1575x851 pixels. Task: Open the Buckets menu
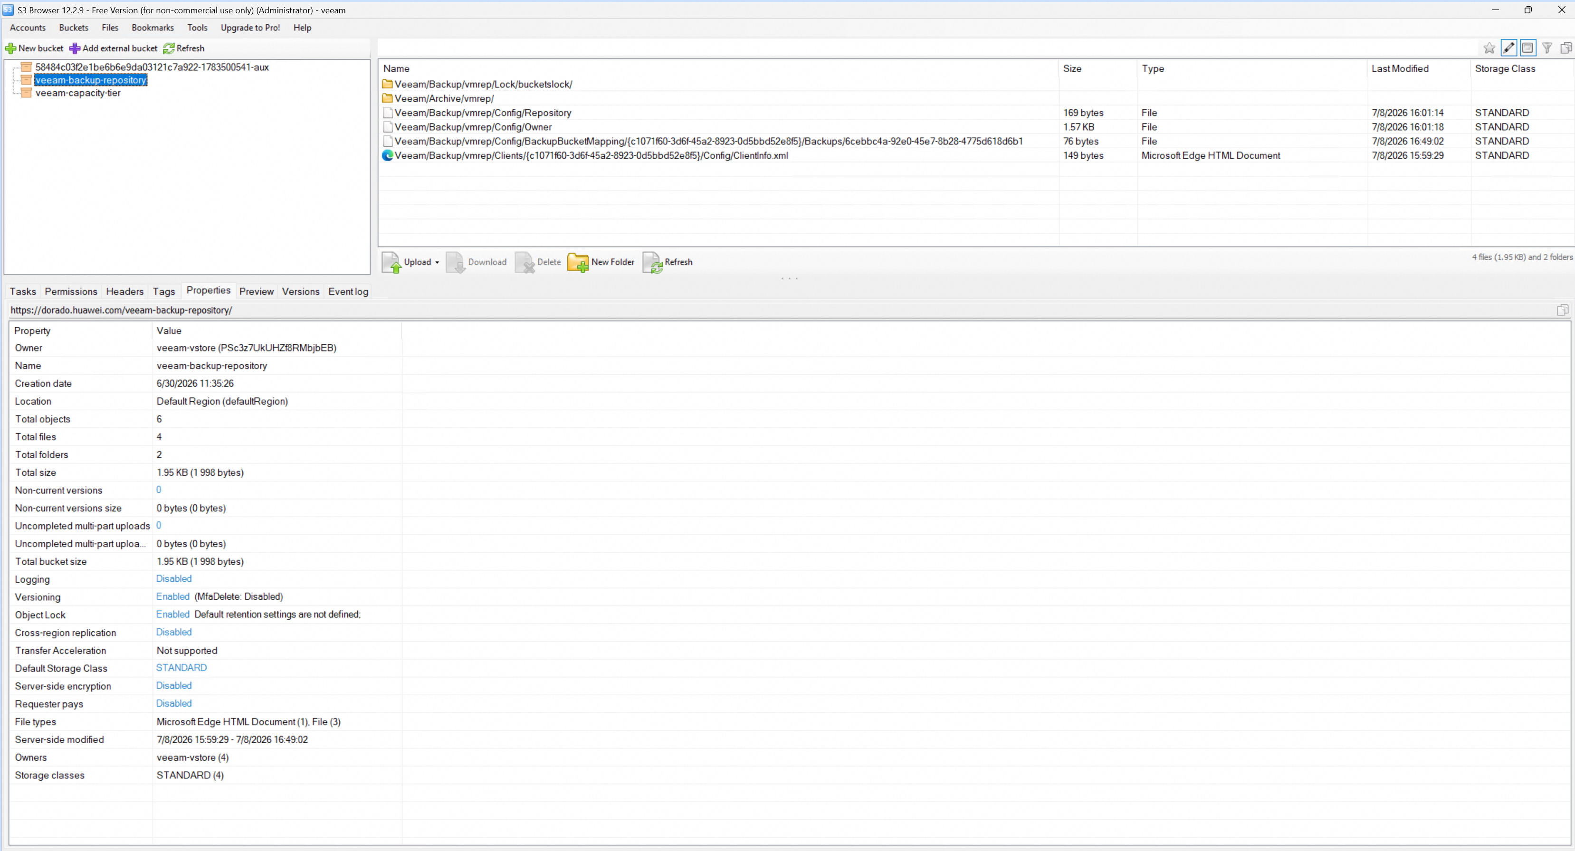pos(73,28)
